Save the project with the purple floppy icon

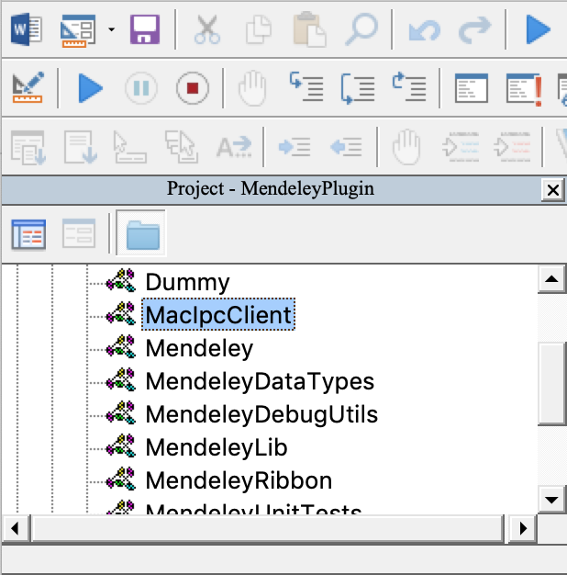pyautogui.click(x=145, y=29)
